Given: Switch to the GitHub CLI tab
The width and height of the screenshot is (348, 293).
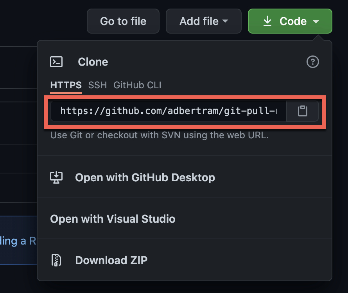Looking at the screenshot, I should 137,85.
